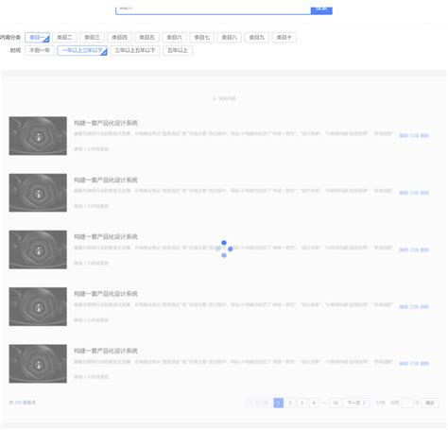Viewport: 448px width, 430px height.
Task: Select the 类目六 category tag
Action: (174, 38)
